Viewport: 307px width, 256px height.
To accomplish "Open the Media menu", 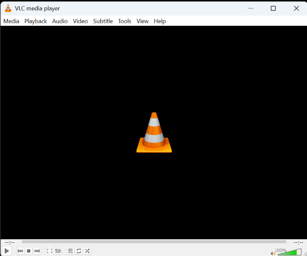I will (x=11, y=21).
